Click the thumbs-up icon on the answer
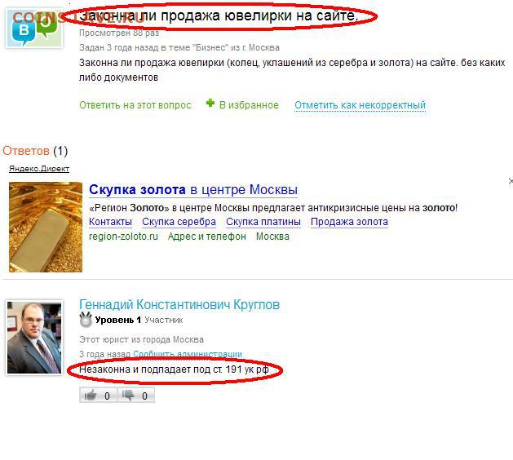 click(x=91, y=396)
